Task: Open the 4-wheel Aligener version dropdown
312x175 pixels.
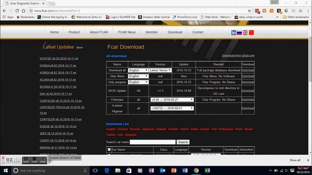Action: pos(172,108)
